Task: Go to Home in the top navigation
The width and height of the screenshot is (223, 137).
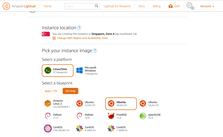Action: coord(48,6)
